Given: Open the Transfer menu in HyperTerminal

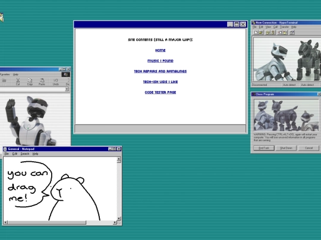Looking at the screenshot, I should pyautogui.click(x=284, y=27).
